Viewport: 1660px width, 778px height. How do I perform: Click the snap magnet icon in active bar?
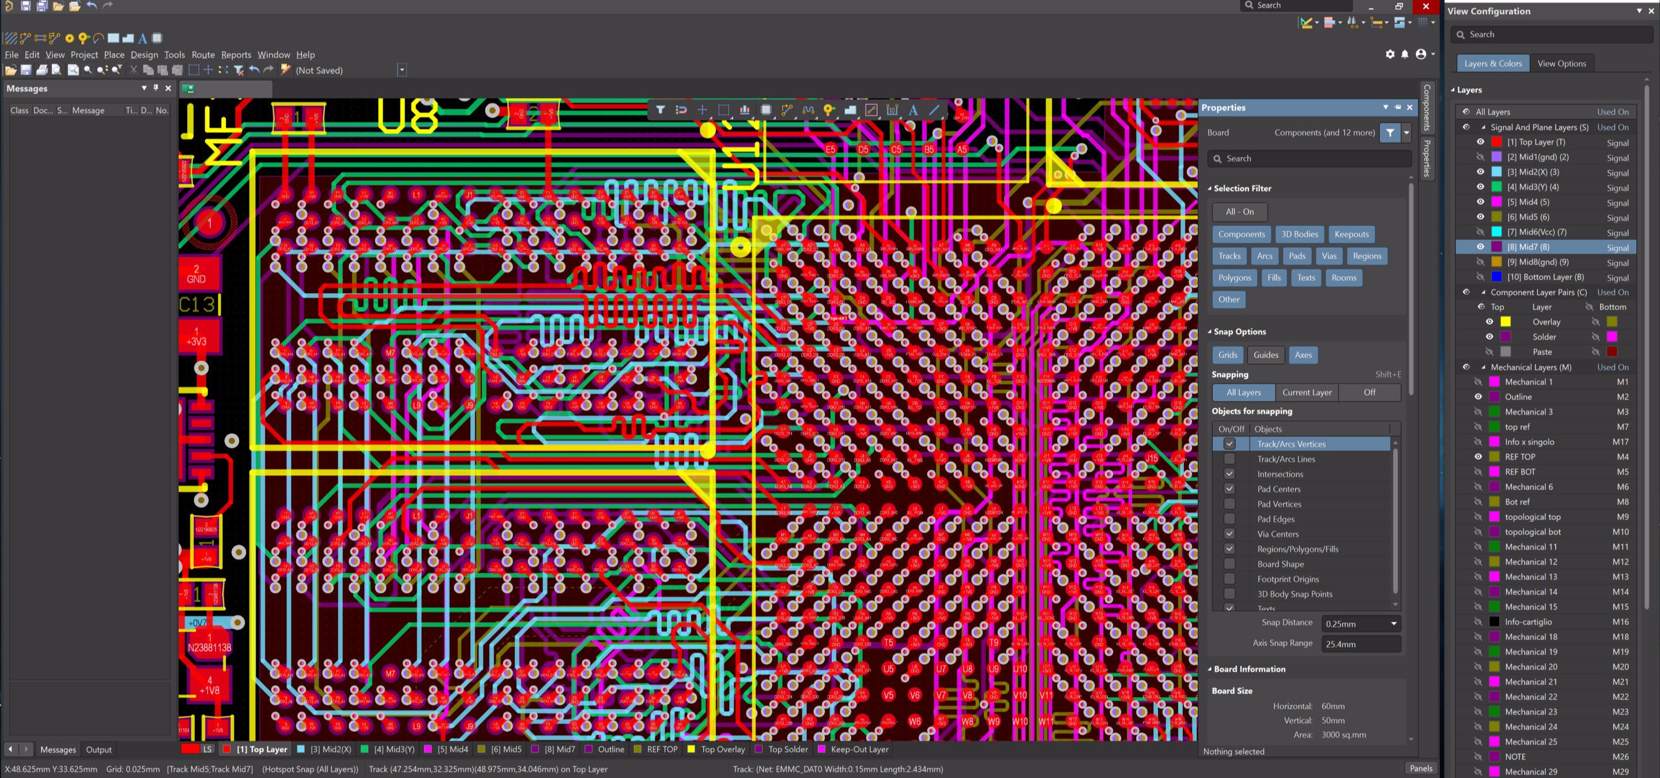(681, 110)
